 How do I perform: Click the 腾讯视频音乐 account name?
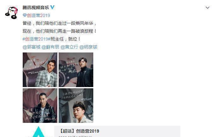click(x=36, y=8)
